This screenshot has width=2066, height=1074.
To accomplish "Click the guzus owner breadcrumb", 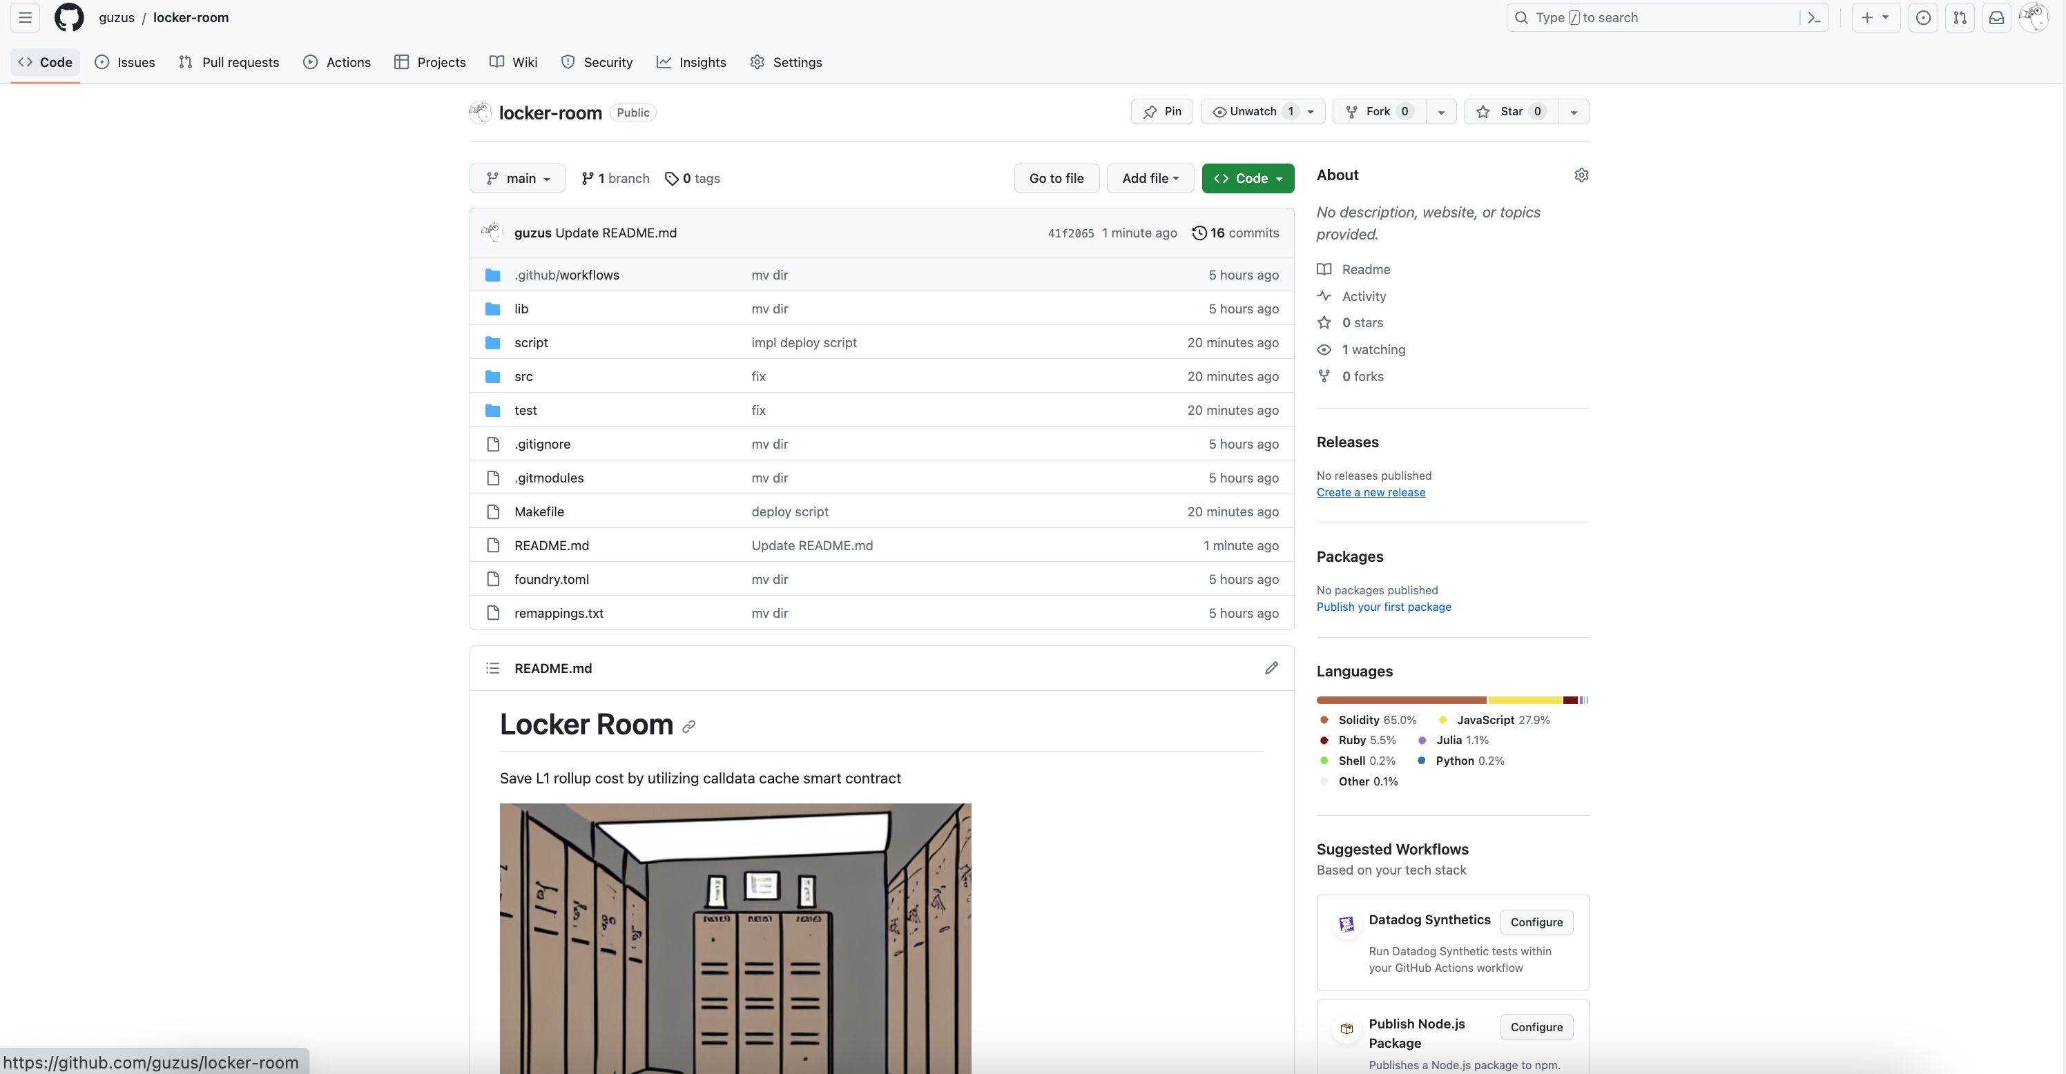I will pos(116,18).
